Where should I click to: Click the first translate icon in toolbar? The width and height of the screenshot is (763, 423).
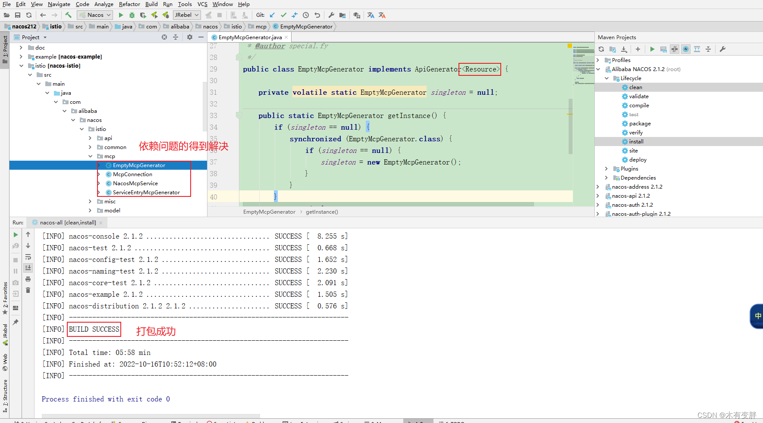371,15
